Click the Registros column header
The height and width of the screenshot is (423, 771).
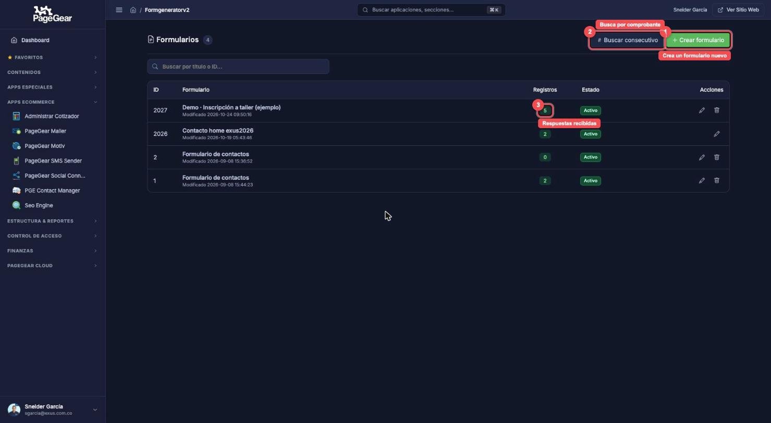[x=545, y=90]
